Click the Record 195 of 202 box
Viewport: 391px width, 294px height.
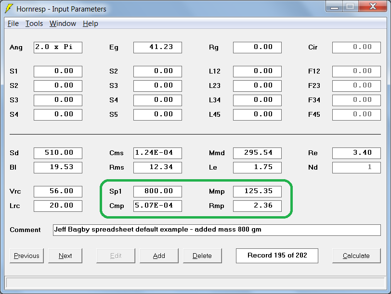(277, 256)
